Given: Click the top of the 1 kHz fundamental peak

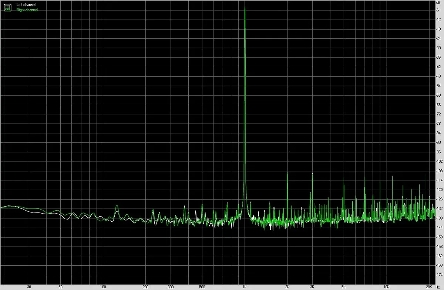Looking at the screenshot, I should (x=245, y=8).
